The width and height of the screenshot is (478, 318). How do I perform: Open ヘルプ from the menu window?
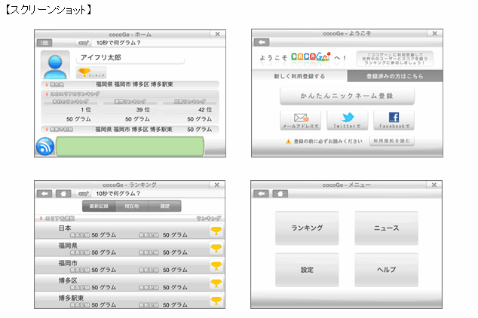(x=386, y=270)
